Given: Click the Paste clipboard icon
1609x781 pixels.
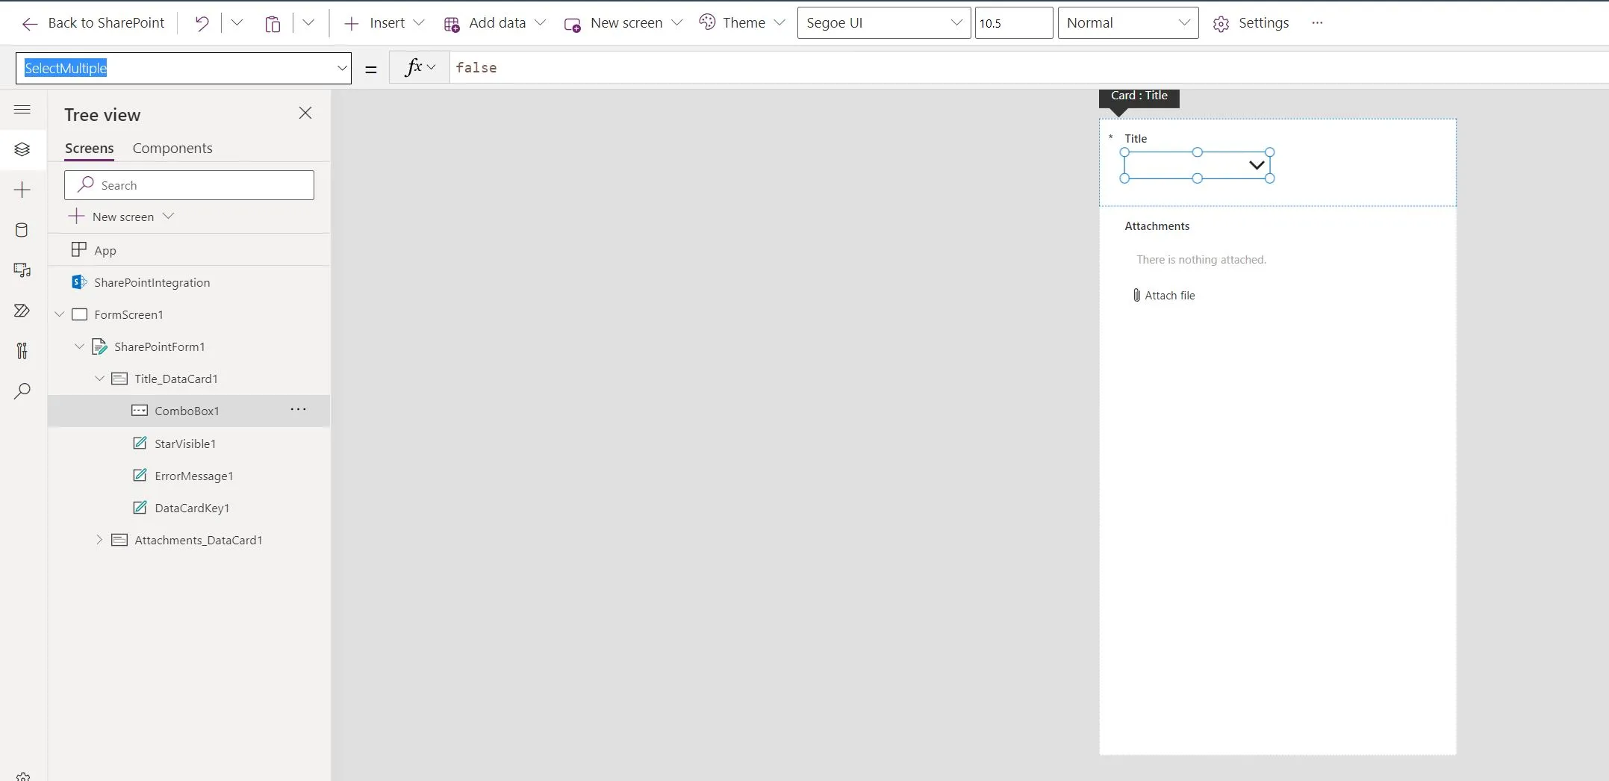Looking at the screenshot, I should coord(272,22).
